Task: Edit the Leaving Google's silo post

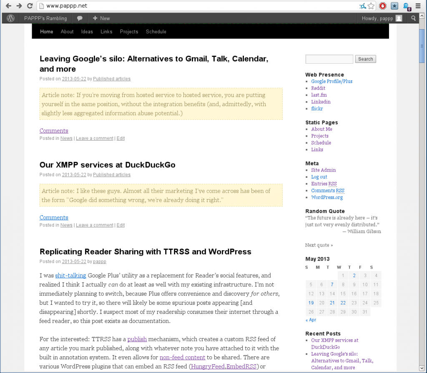Action: tap(121, 138)
